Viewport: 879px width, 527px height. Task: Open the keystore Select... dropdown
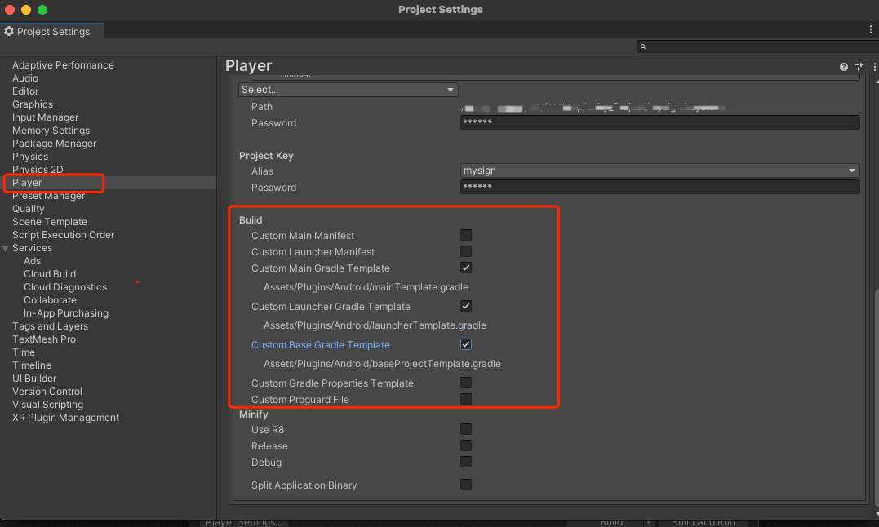click(348, 90)
